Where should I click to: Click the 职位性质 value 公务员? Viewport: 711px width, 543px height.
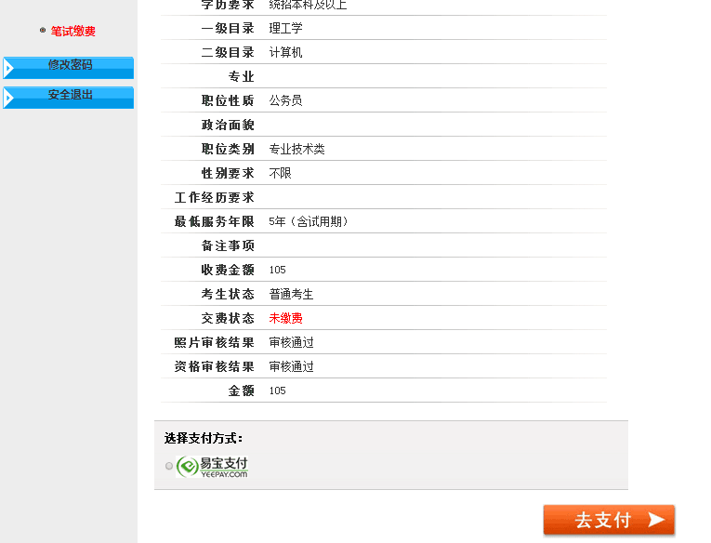pyautogui.click(x=285, y=100)
